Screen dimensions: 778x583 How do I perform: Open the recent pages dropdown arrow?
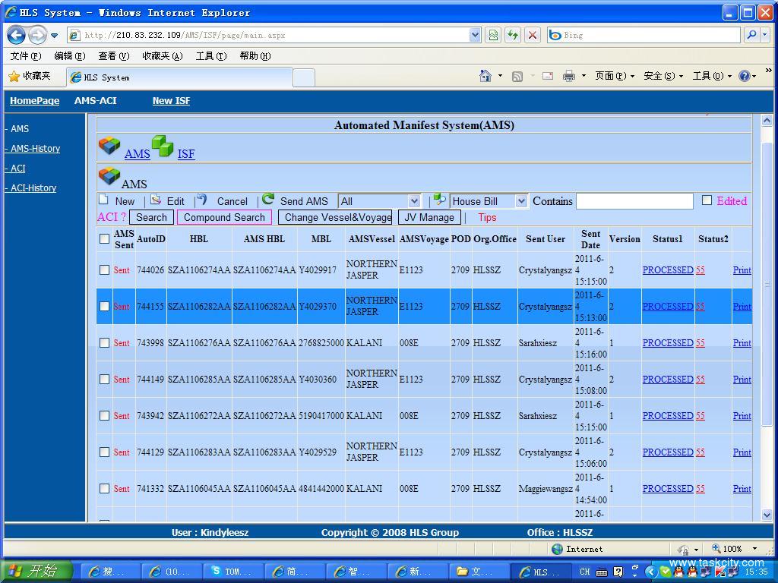coord(55,36)
